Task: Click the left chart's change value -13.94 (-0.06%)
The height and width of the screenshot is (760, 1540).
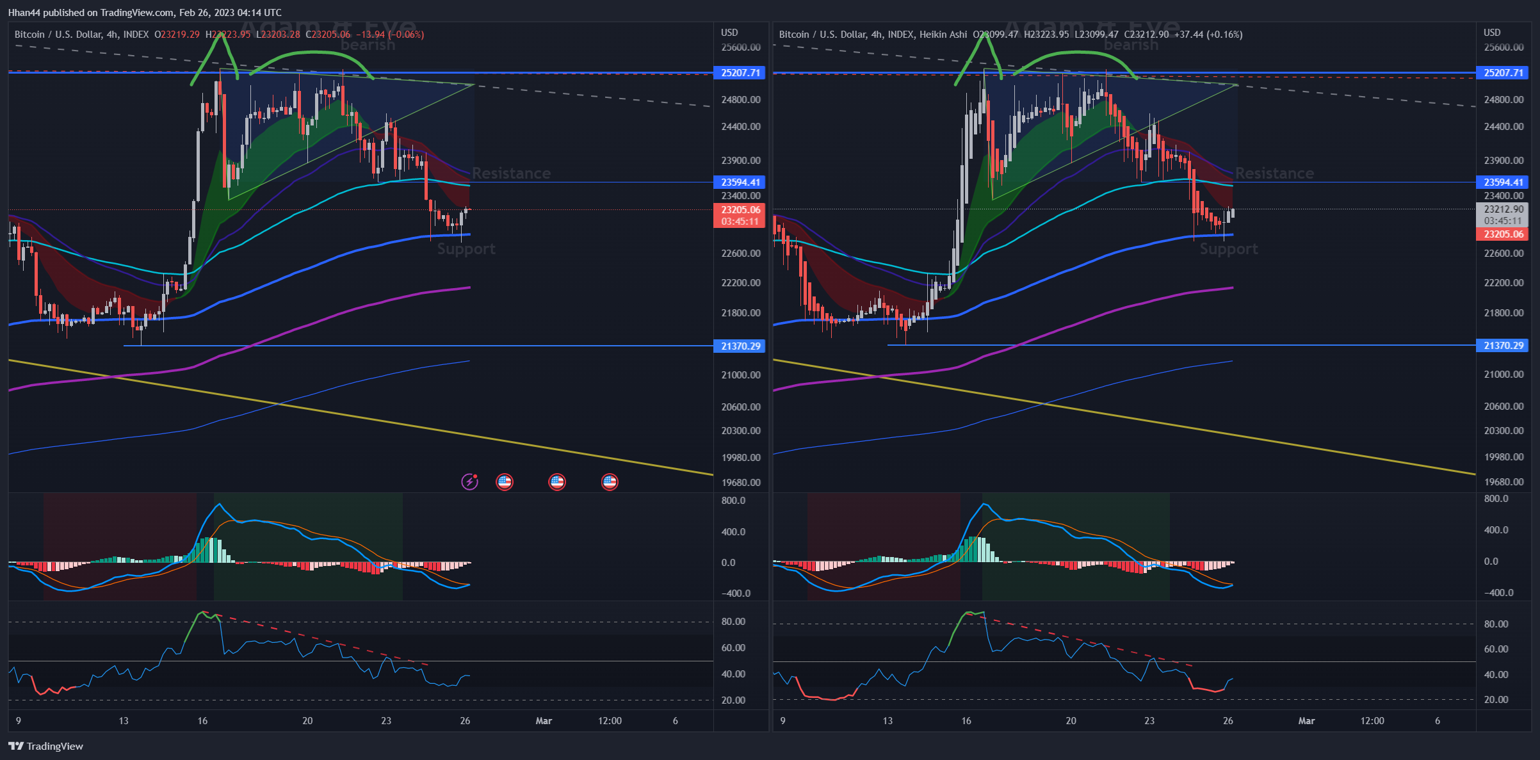Action: (390, 35)
